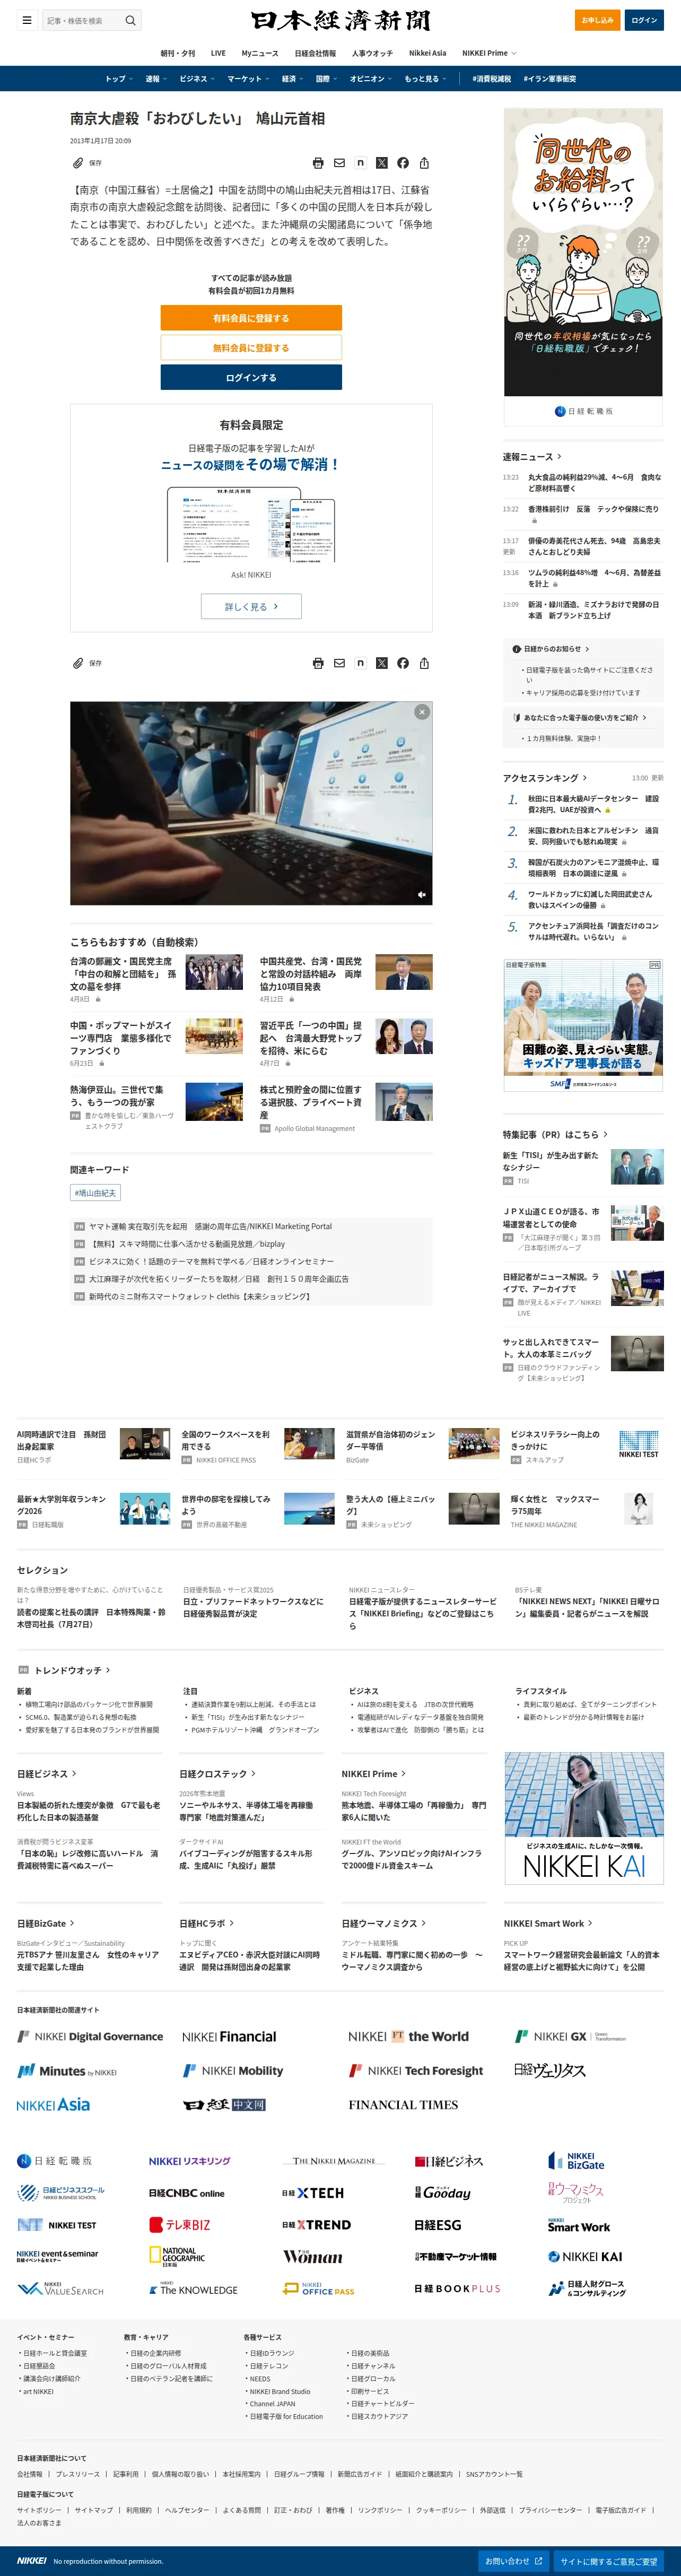Open the アクセスランキング section heading

545,778
